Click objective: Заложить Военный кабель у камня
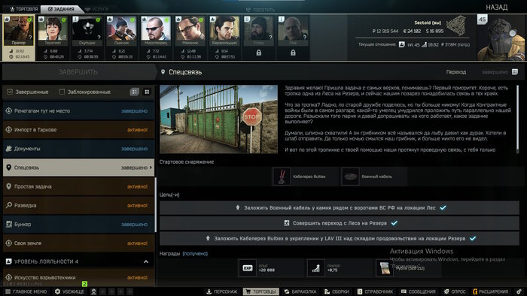The height and width of the screenshot is (296, 527). click(340, 208)
